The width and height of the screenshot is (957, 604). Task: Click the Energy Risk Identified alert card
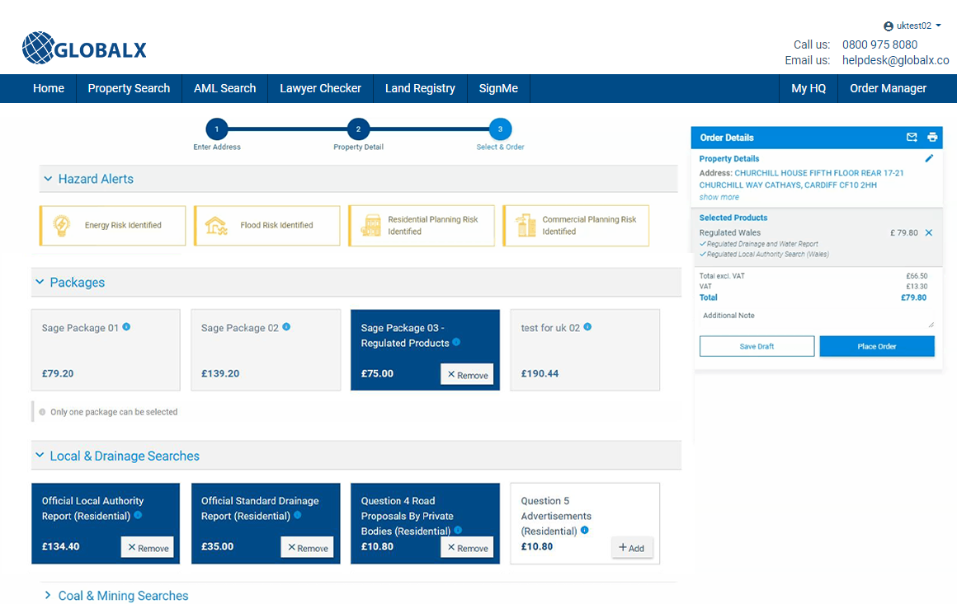click(112, 225)
